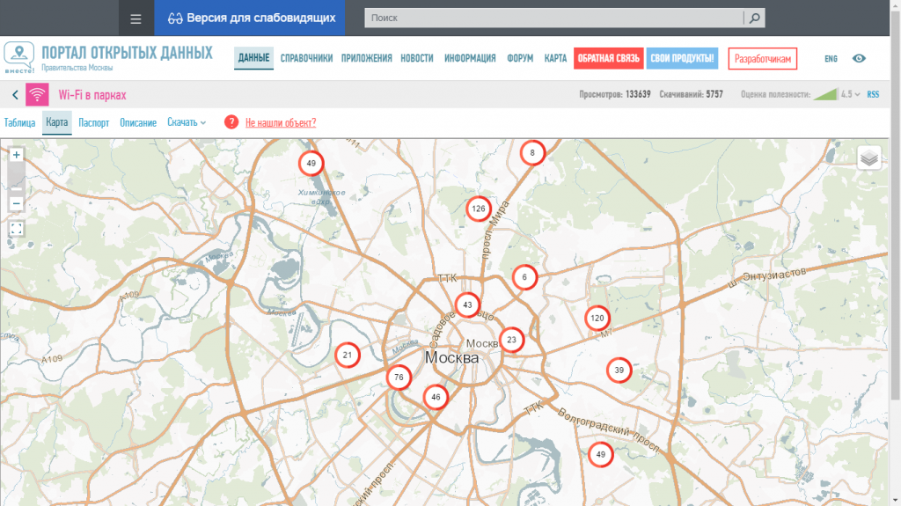Open cluster marker 120
The width and height of the screenshot is (901, 506).
pos(597,318)
